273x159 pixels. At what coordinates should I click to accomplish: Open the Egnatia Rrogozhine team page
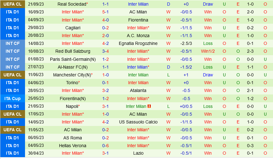coord(138,43)
